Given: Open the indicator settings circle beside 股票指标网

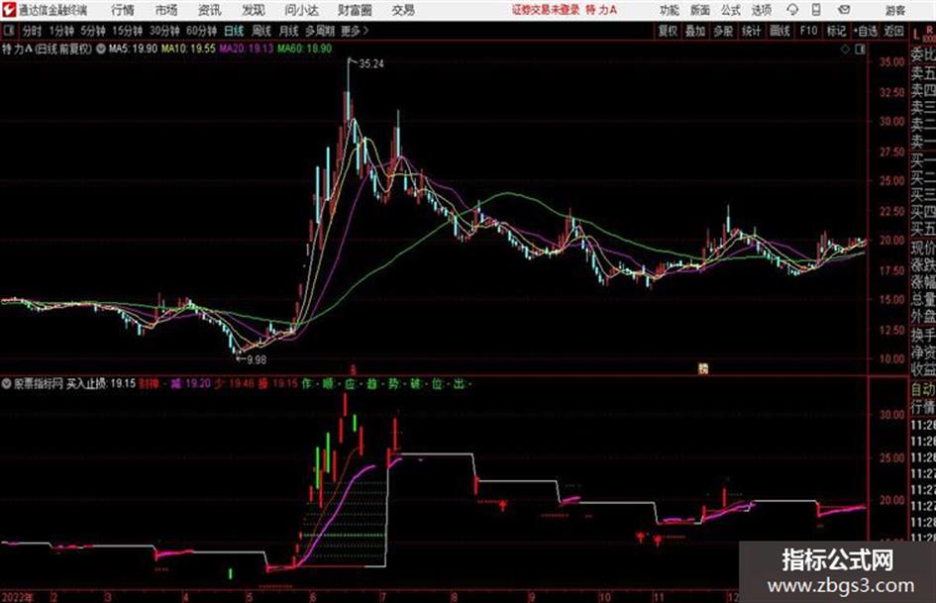Looking at the screenshot, I should [x=6, y=383].
